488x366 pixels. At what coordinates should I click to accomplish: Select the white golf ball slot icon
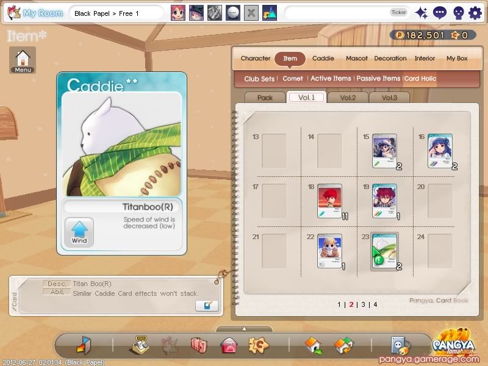click(x=233, y=13)
